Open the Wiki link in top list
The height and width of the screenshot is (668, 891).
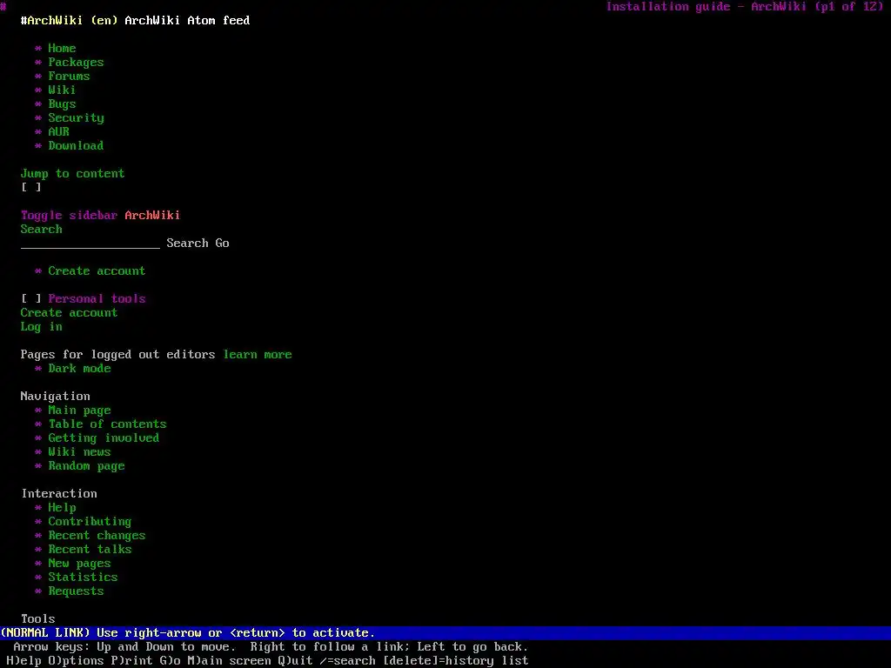tap(62, 90)
